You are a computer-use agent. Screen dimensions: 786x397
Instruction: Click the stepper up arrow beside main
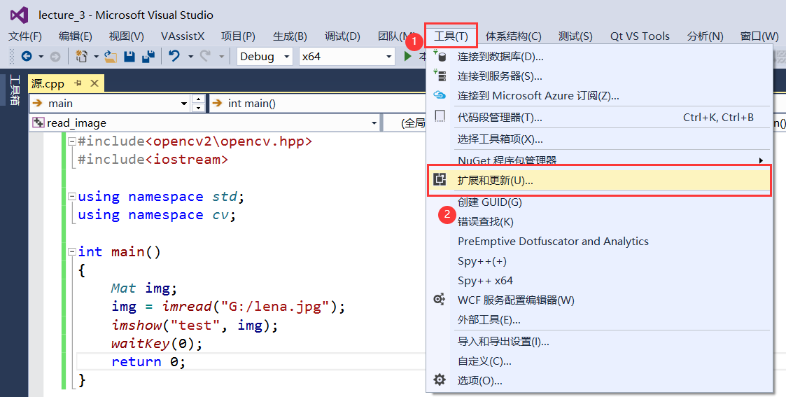tap(199, 99)
